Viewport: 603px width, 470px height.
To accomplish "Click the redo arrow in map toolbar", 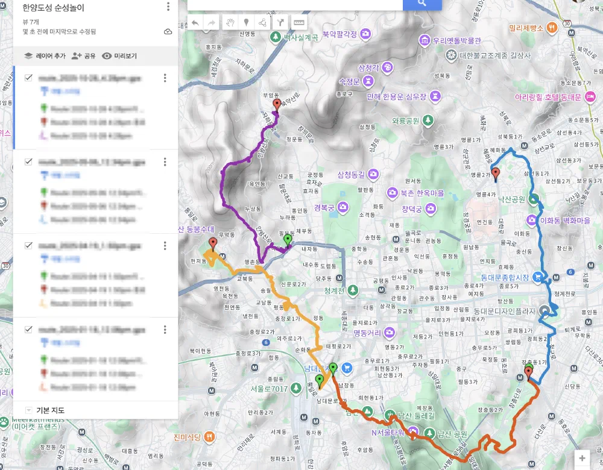I will [212, 22].
